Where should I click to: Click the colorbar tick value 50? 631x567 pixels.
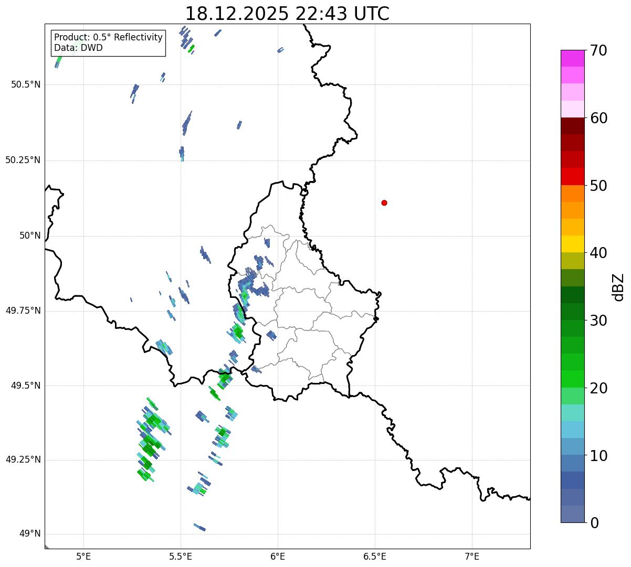click(x=598, y=186)
